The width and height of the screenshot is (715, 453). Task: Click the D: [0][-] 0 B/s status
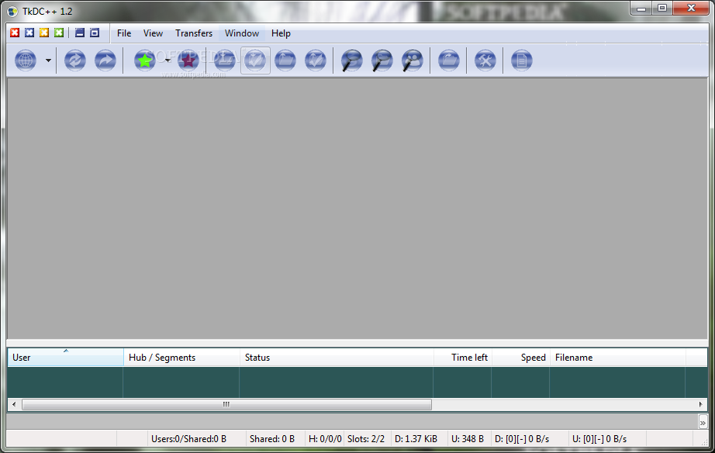click(522, 439)
